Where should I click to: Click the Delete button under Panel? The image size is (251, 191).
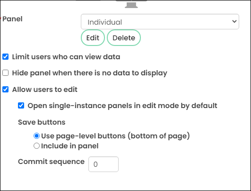(x=124, y=38)
